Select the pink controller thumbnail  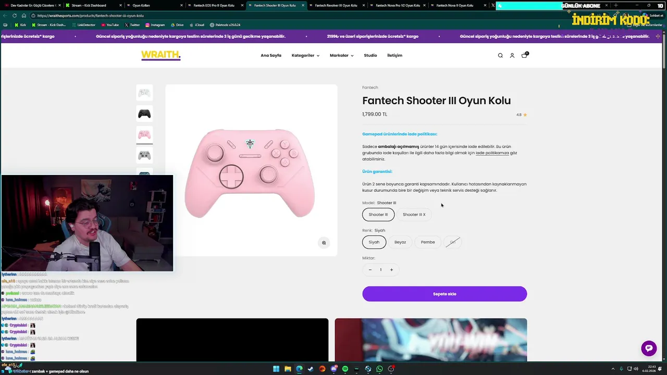pos(144,134)
